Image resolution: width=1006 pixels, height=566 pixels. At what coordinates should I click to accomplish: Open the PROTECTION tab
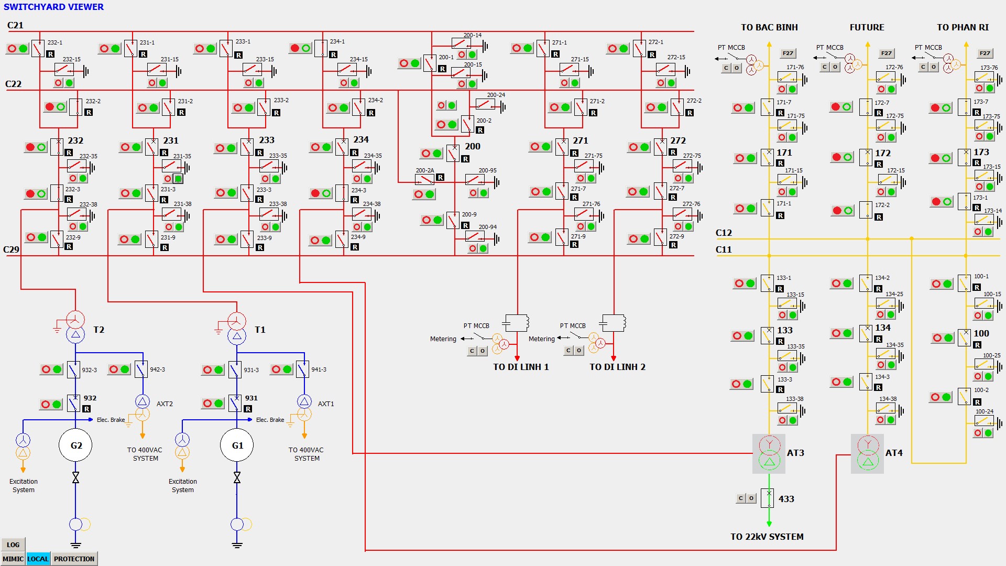tap(74, 559)
